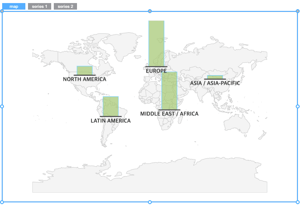Click the bottom-center resize handle
The image size is (301, 205).
150,202
